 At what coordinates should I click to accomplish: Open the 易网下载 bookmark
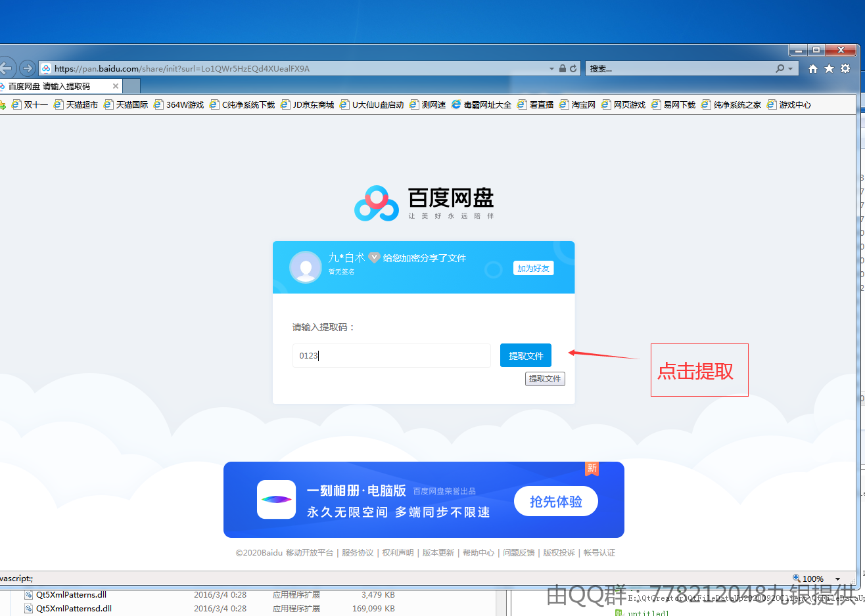673,104
